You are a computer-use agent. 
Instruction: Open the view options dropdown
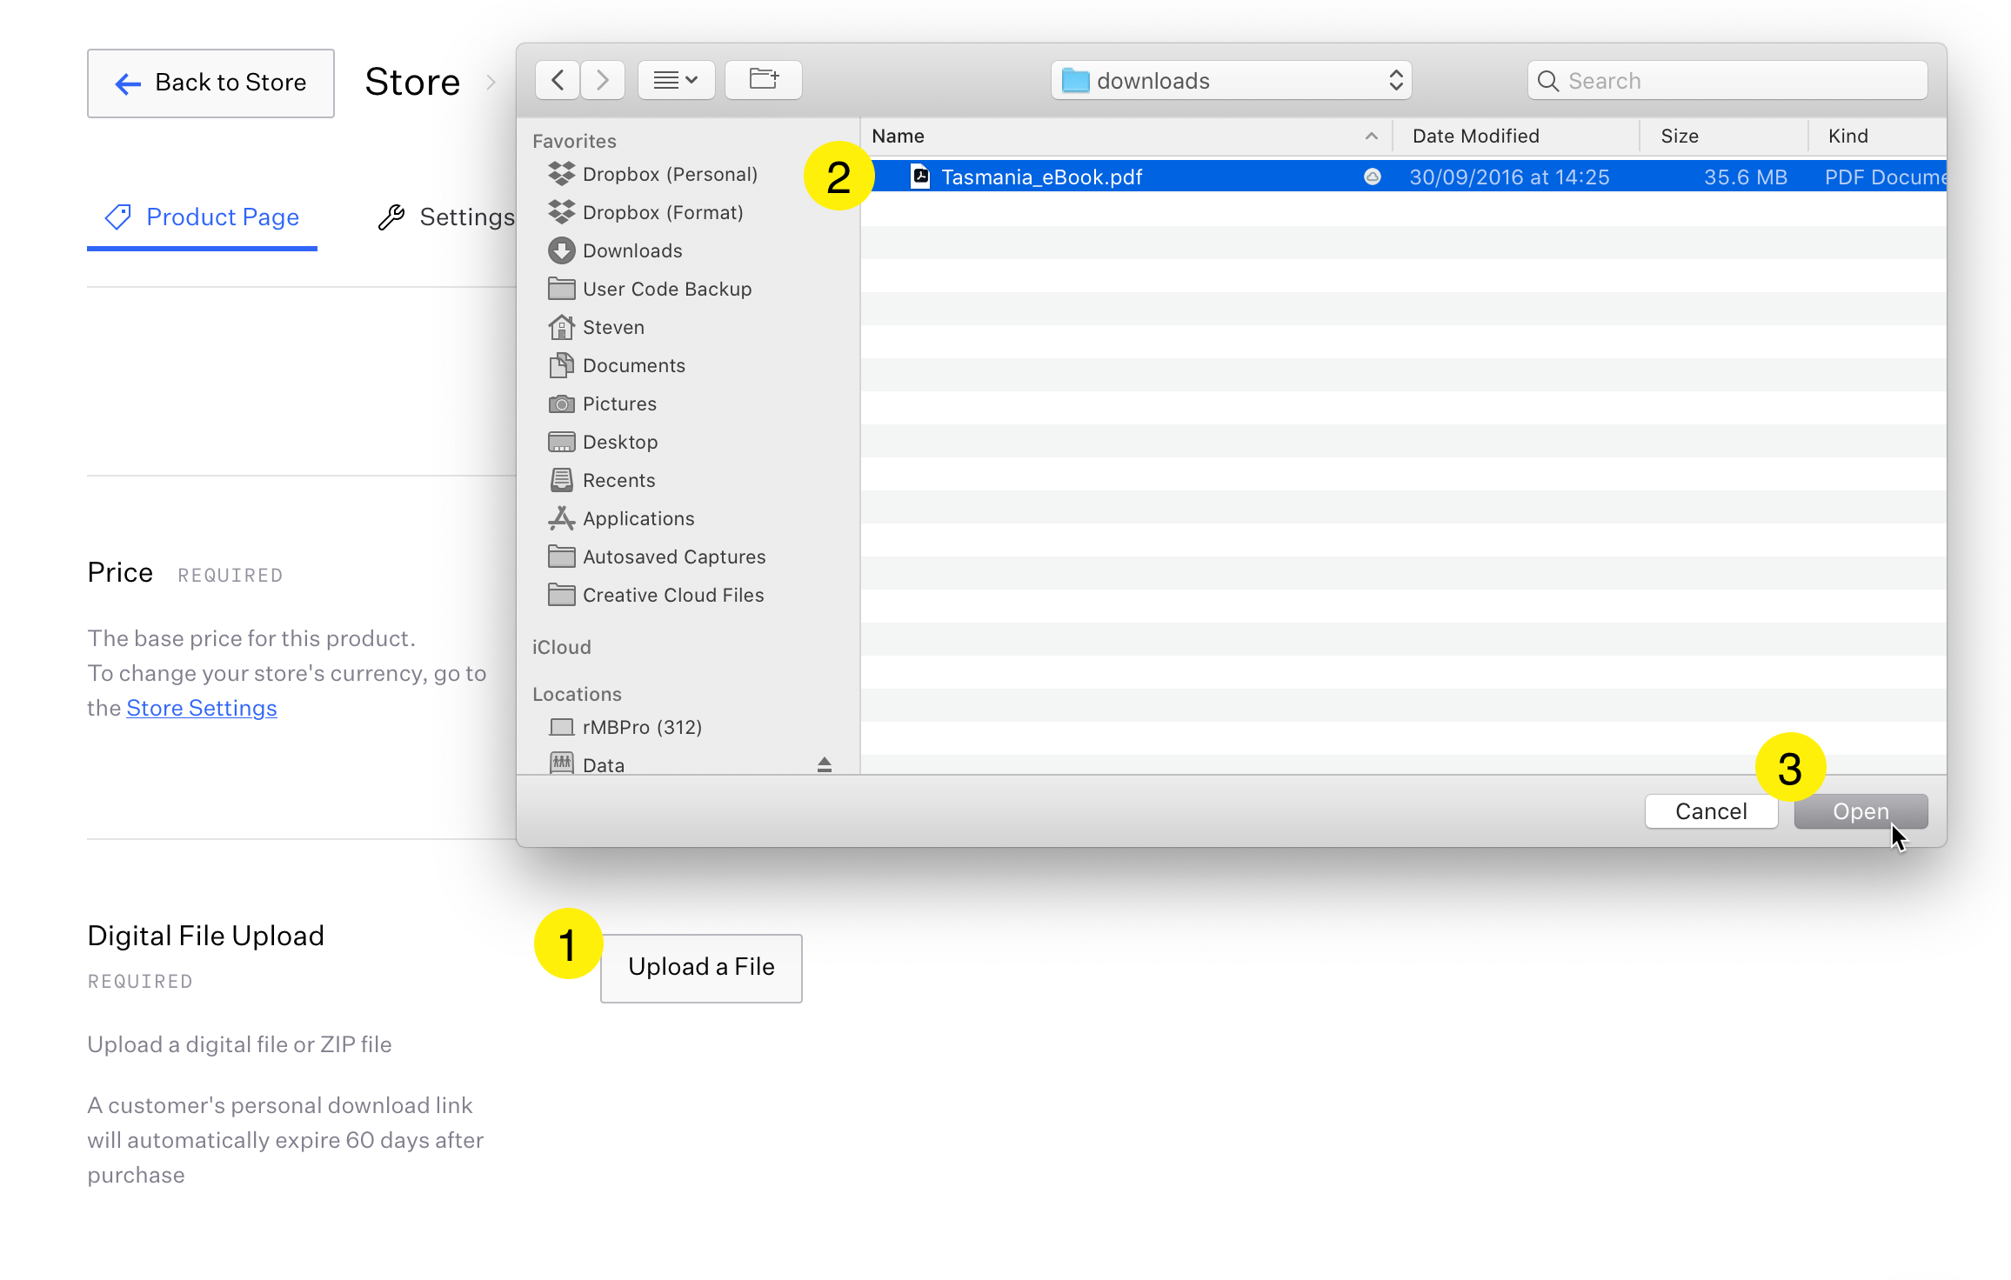pos(676,81)
